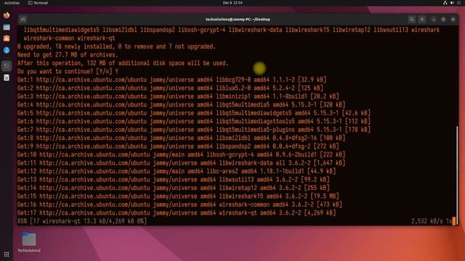
Task: Click the volume speaker icon
Action: (452, 3)
